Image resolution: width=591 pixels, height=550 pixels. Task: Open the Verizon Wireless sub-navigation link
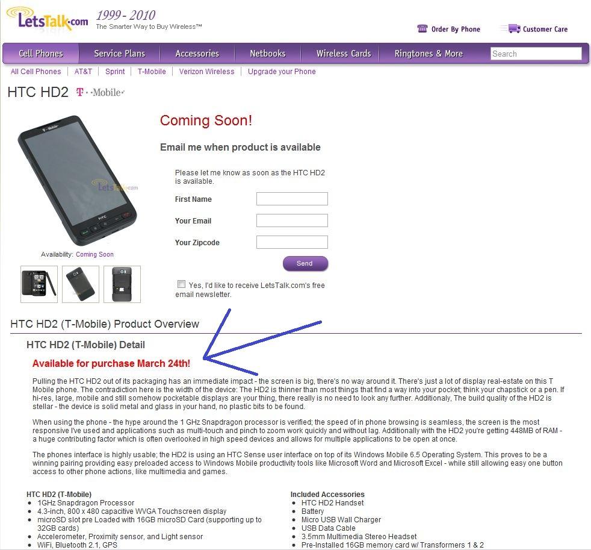[206, 71]
